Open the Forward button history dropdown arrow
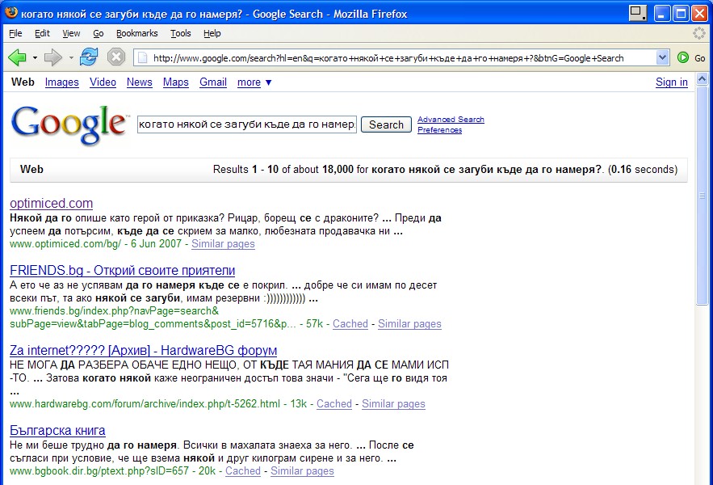This screenshot has width=713, height=485. (71, 58)
